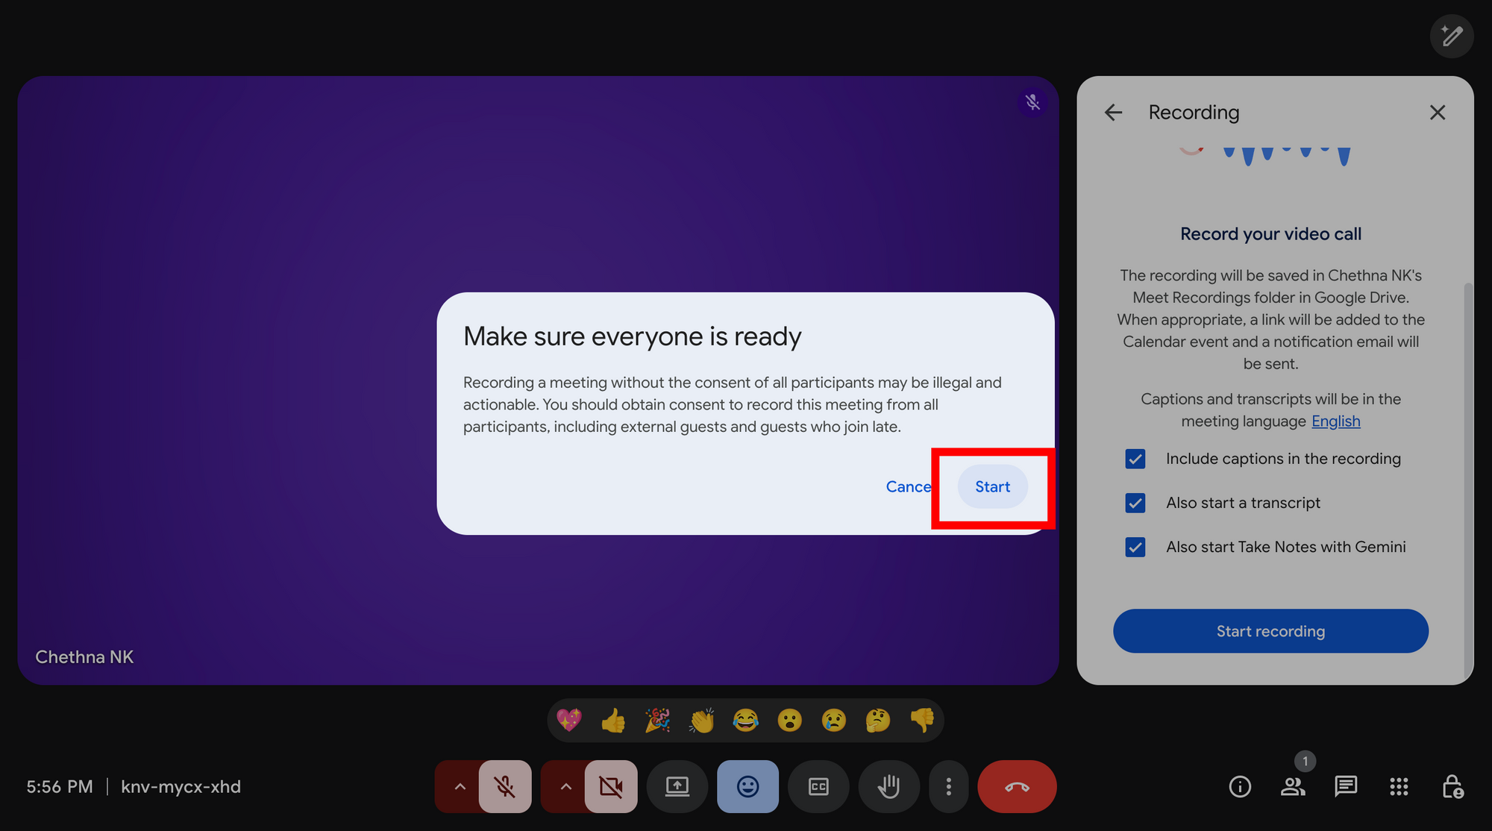Open the meeting activities grid
Screen dimensions: 1492x831
point(1398,786)
